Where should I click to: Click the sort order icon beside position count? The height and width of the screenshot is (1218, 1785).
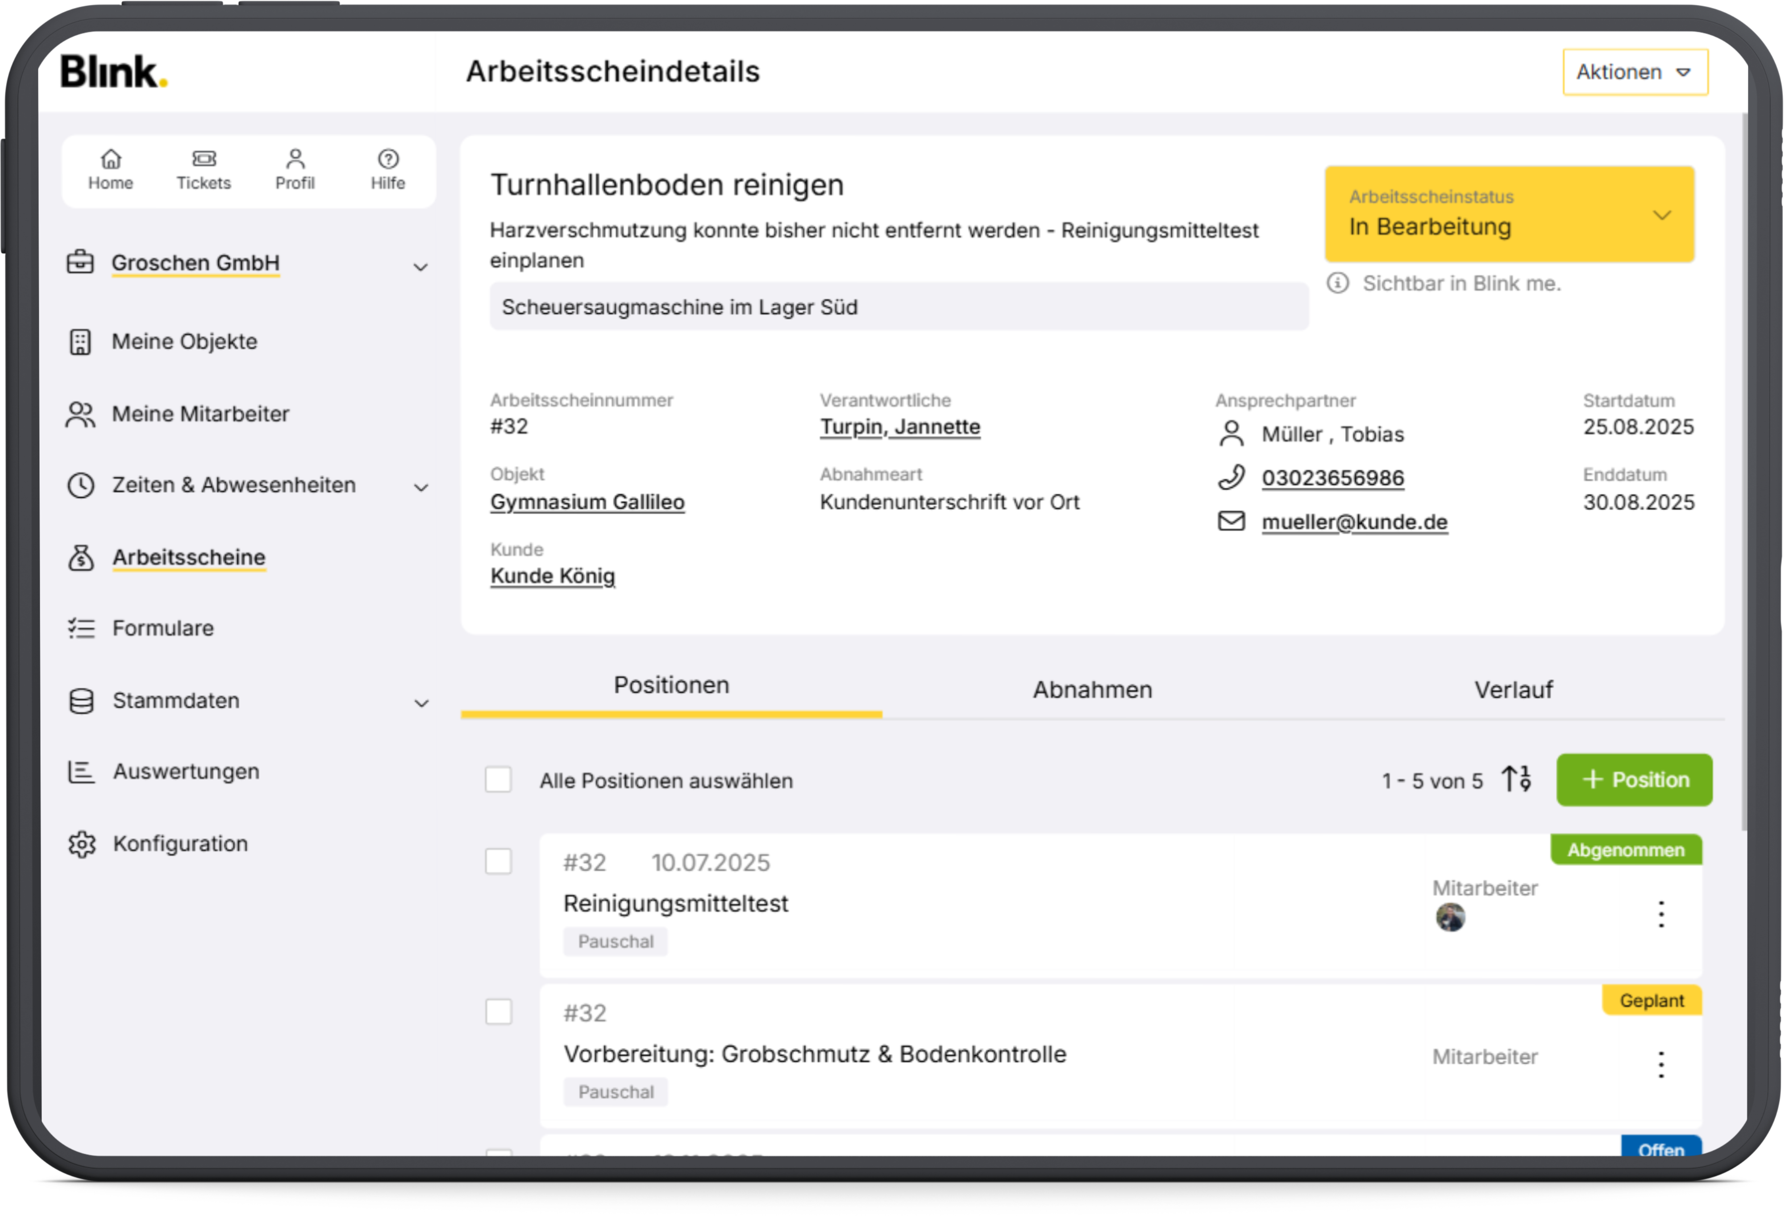click(1516, 779)
